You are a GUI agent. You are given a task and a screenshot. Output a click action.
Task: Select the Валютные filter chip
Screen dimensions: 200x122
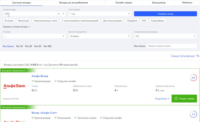tap(23, 21)
